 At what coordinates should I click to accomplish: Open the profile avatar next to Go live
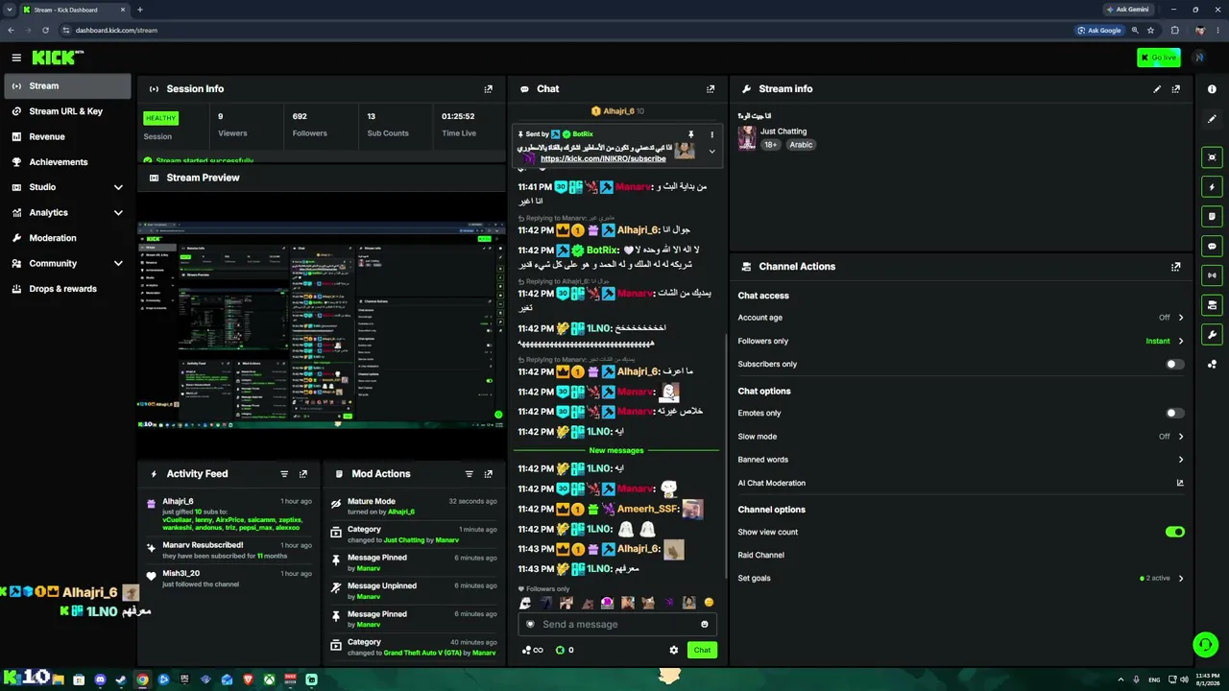pyautogui.click(x=1198, y=58)
